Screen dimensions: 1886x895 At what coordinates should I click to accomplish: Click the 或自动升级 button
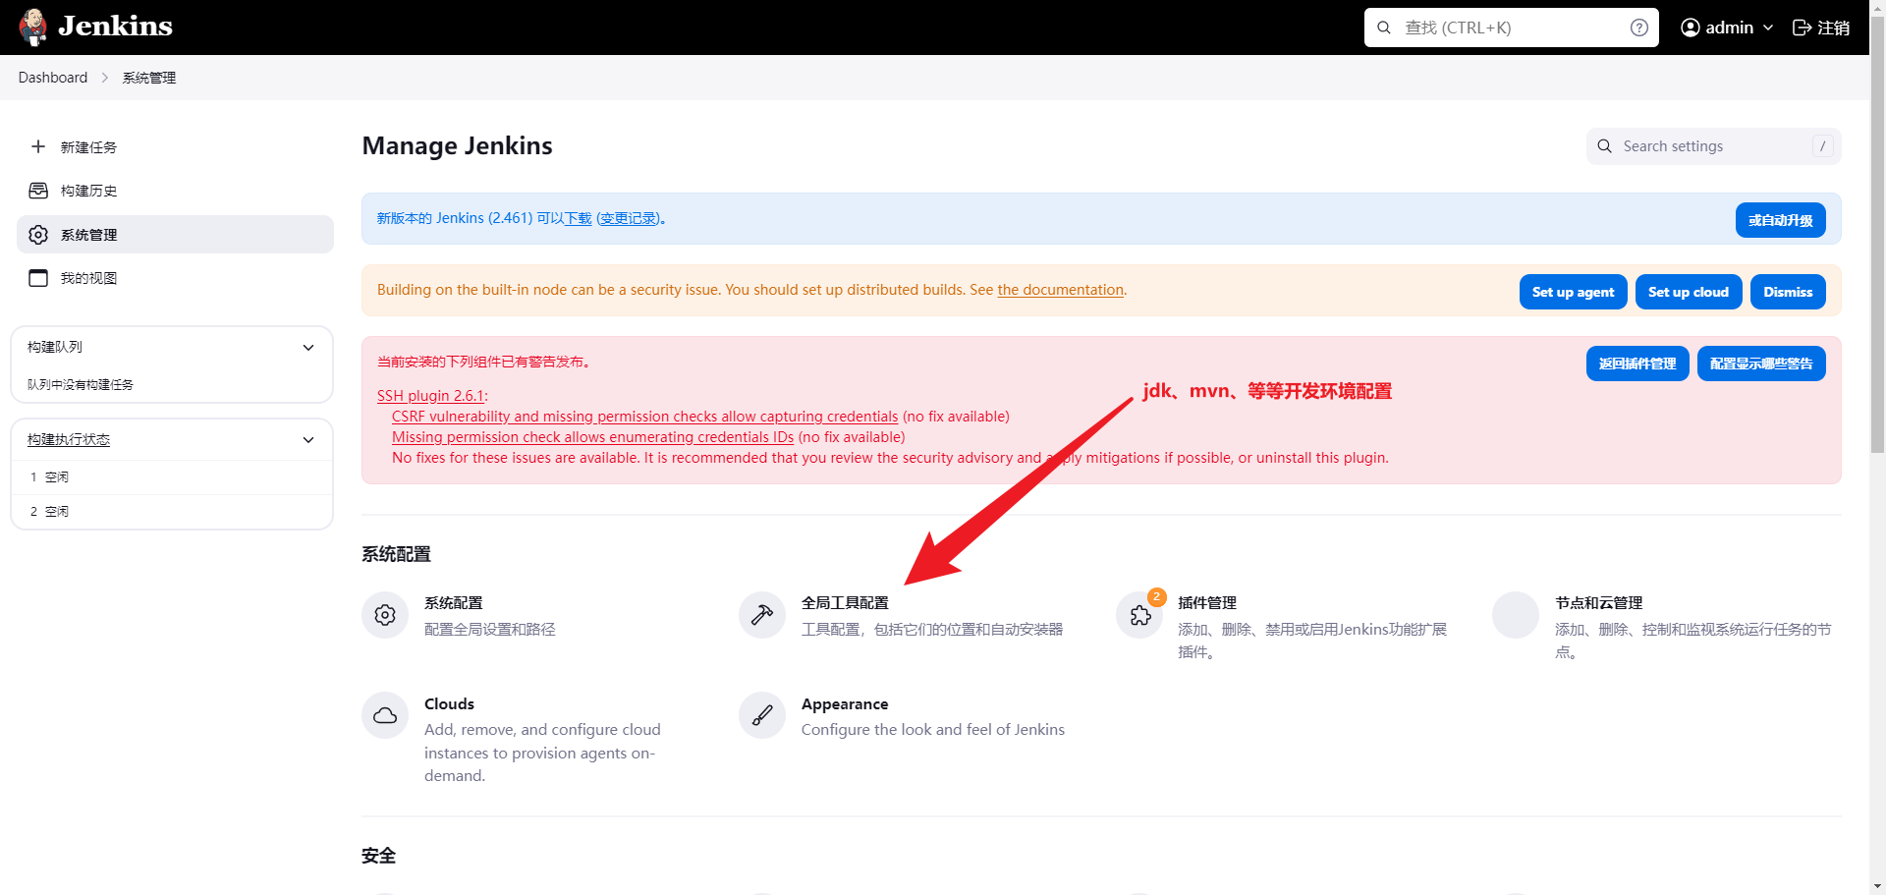click(1780, 220)
